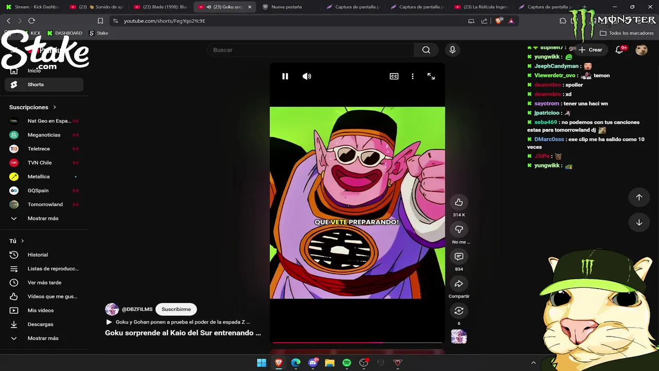Open the DASHBOARD bookmark
659x371 pixels.
click(x=64, y=33)
